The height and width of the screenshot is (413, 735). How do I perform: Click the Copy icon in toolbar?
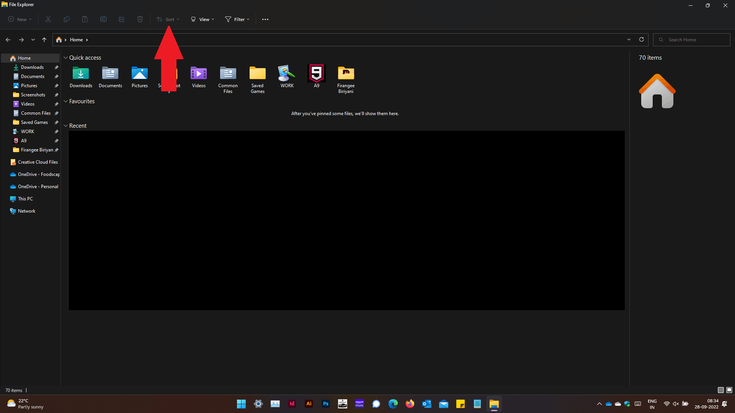click(67, 19)
